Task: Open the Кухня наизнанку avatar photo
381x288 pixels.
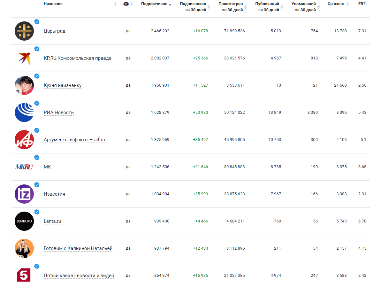Action: tap(24, 85)
